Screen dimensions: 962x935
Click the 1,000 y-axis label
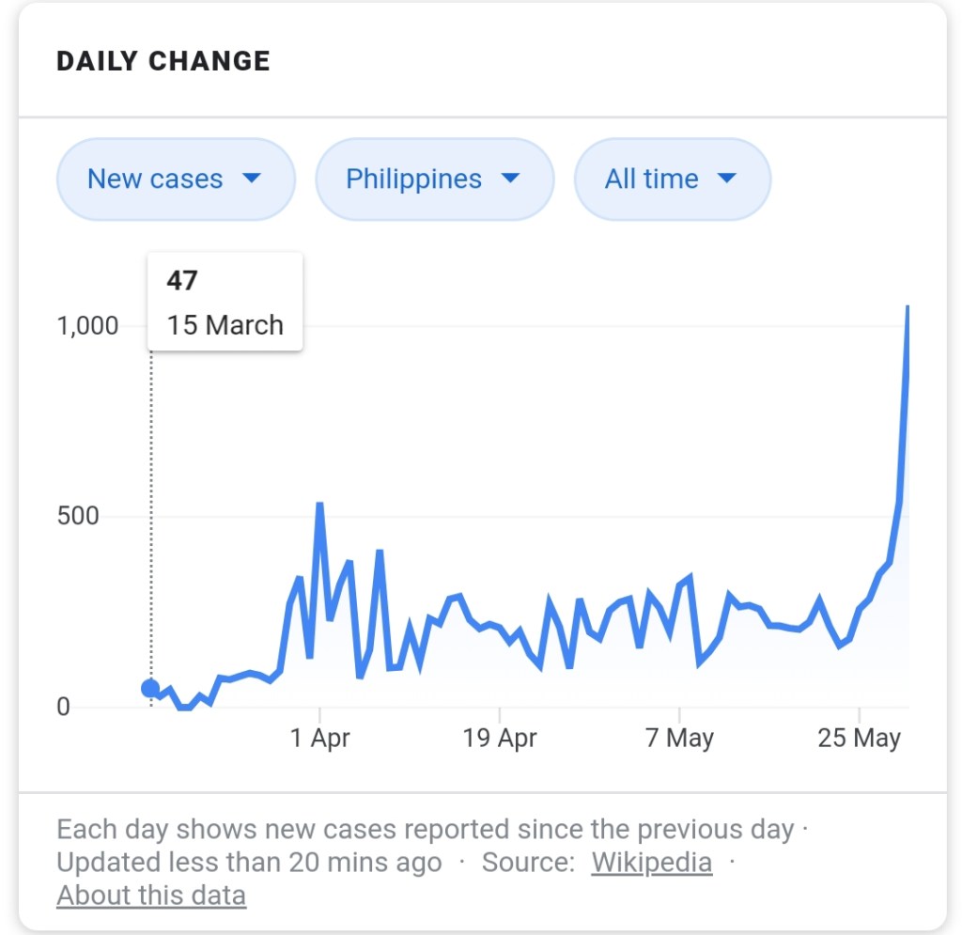click(x=87, y=326)
